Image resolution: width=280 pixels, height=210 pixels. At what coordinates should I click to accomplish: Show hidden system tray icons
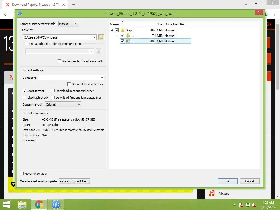(234, 205)
